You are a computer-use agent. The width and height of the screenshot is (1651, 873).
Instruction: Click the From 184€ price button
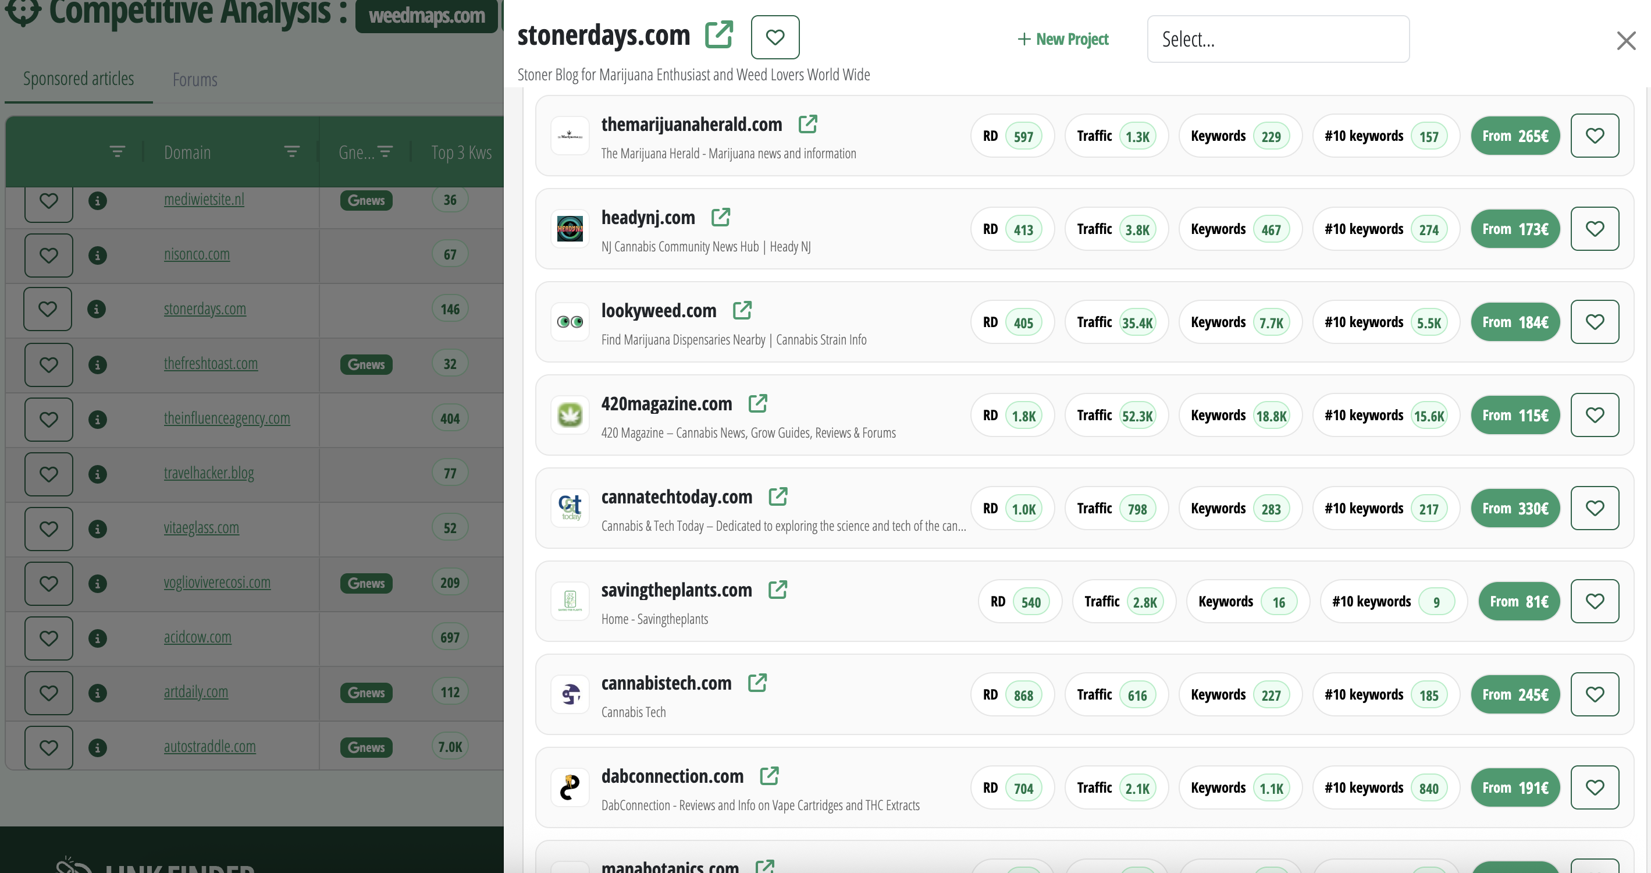(1515, 322)
